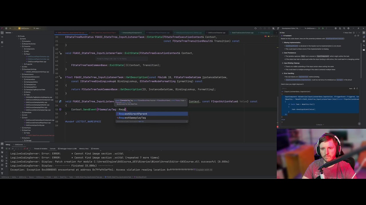
Task: Open the hamburger main menu
Action: [x=6, y=28]
